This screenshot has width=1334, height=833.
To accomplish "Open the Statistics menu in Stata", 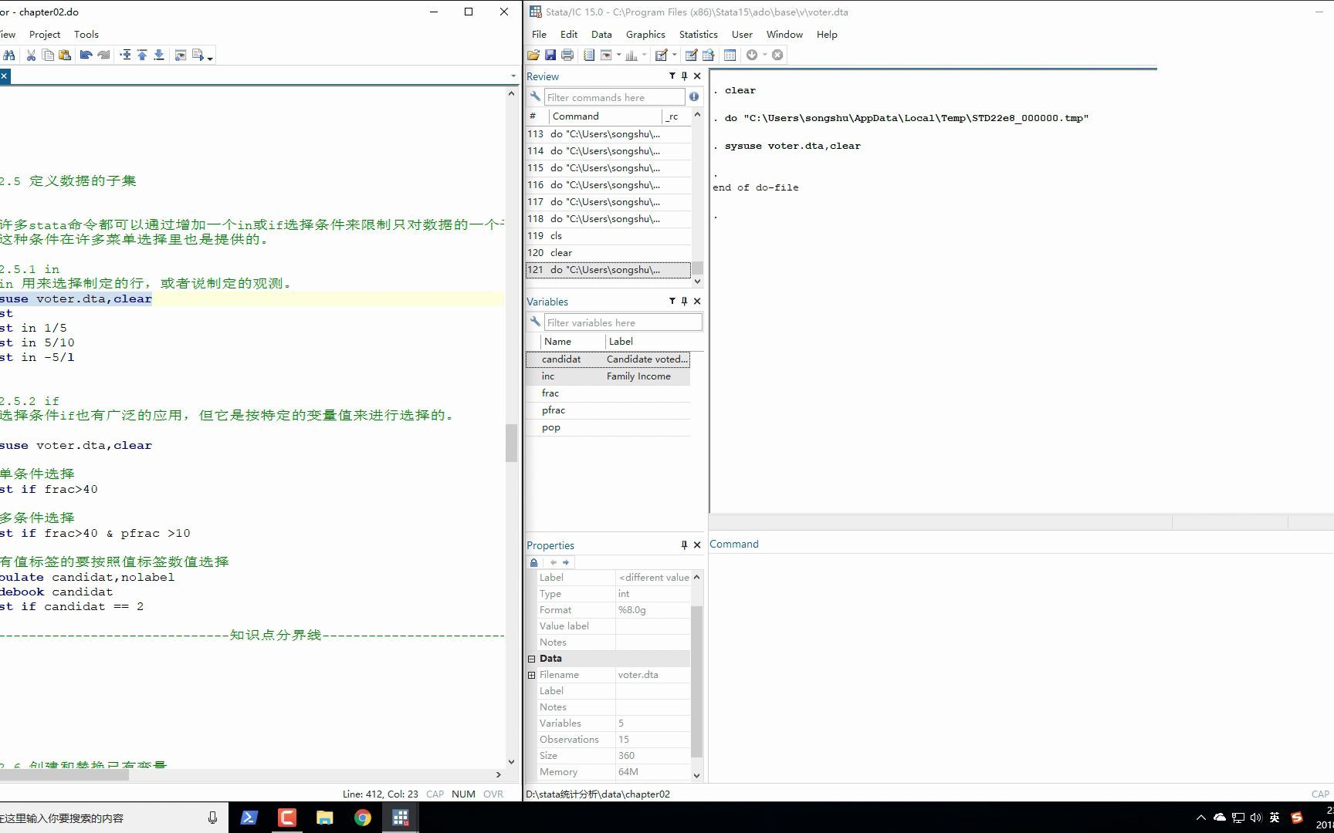I will click(698, 34).
